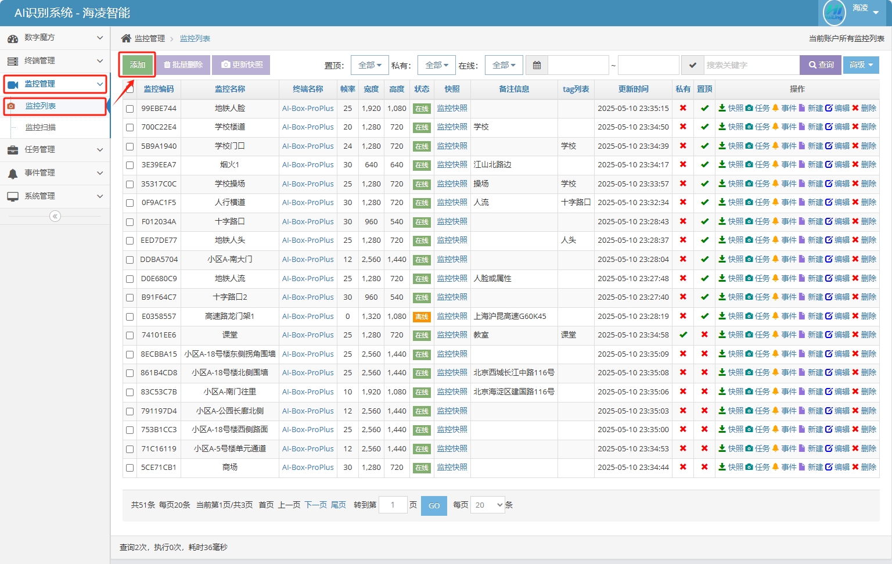Screen dimensions: 892x564
Task: Jump to 尾页 in pagination
Action: click(339, 505)
